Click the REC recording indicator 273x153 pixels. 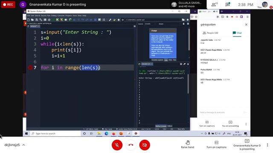coord(8,5)
